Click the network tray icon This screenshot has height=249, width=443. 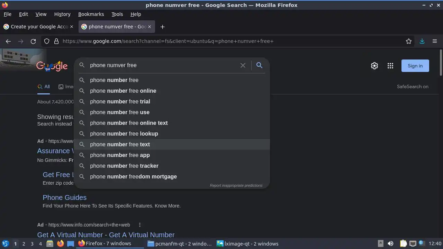413,243
